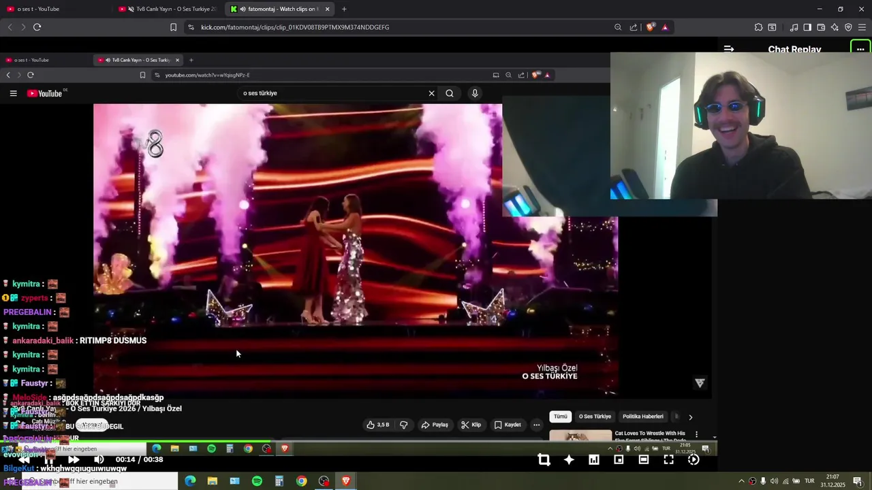
Task: Zoom out using the address bar magnifier
Action: coord(618,27)
